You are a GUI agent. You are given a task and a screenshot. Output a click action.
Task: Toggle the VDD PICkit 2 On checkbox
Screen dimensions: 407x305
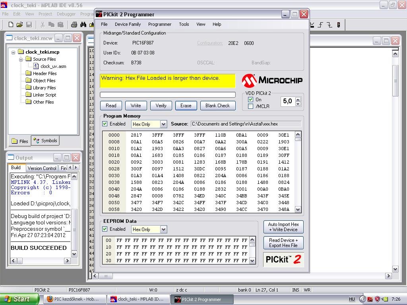250,99
